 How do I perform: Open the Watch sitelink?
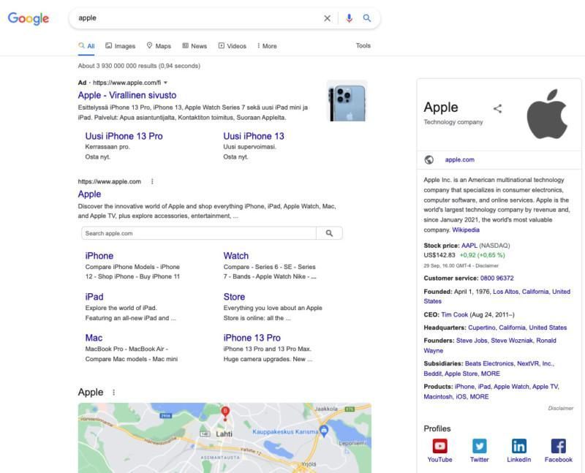coord(235,256)
